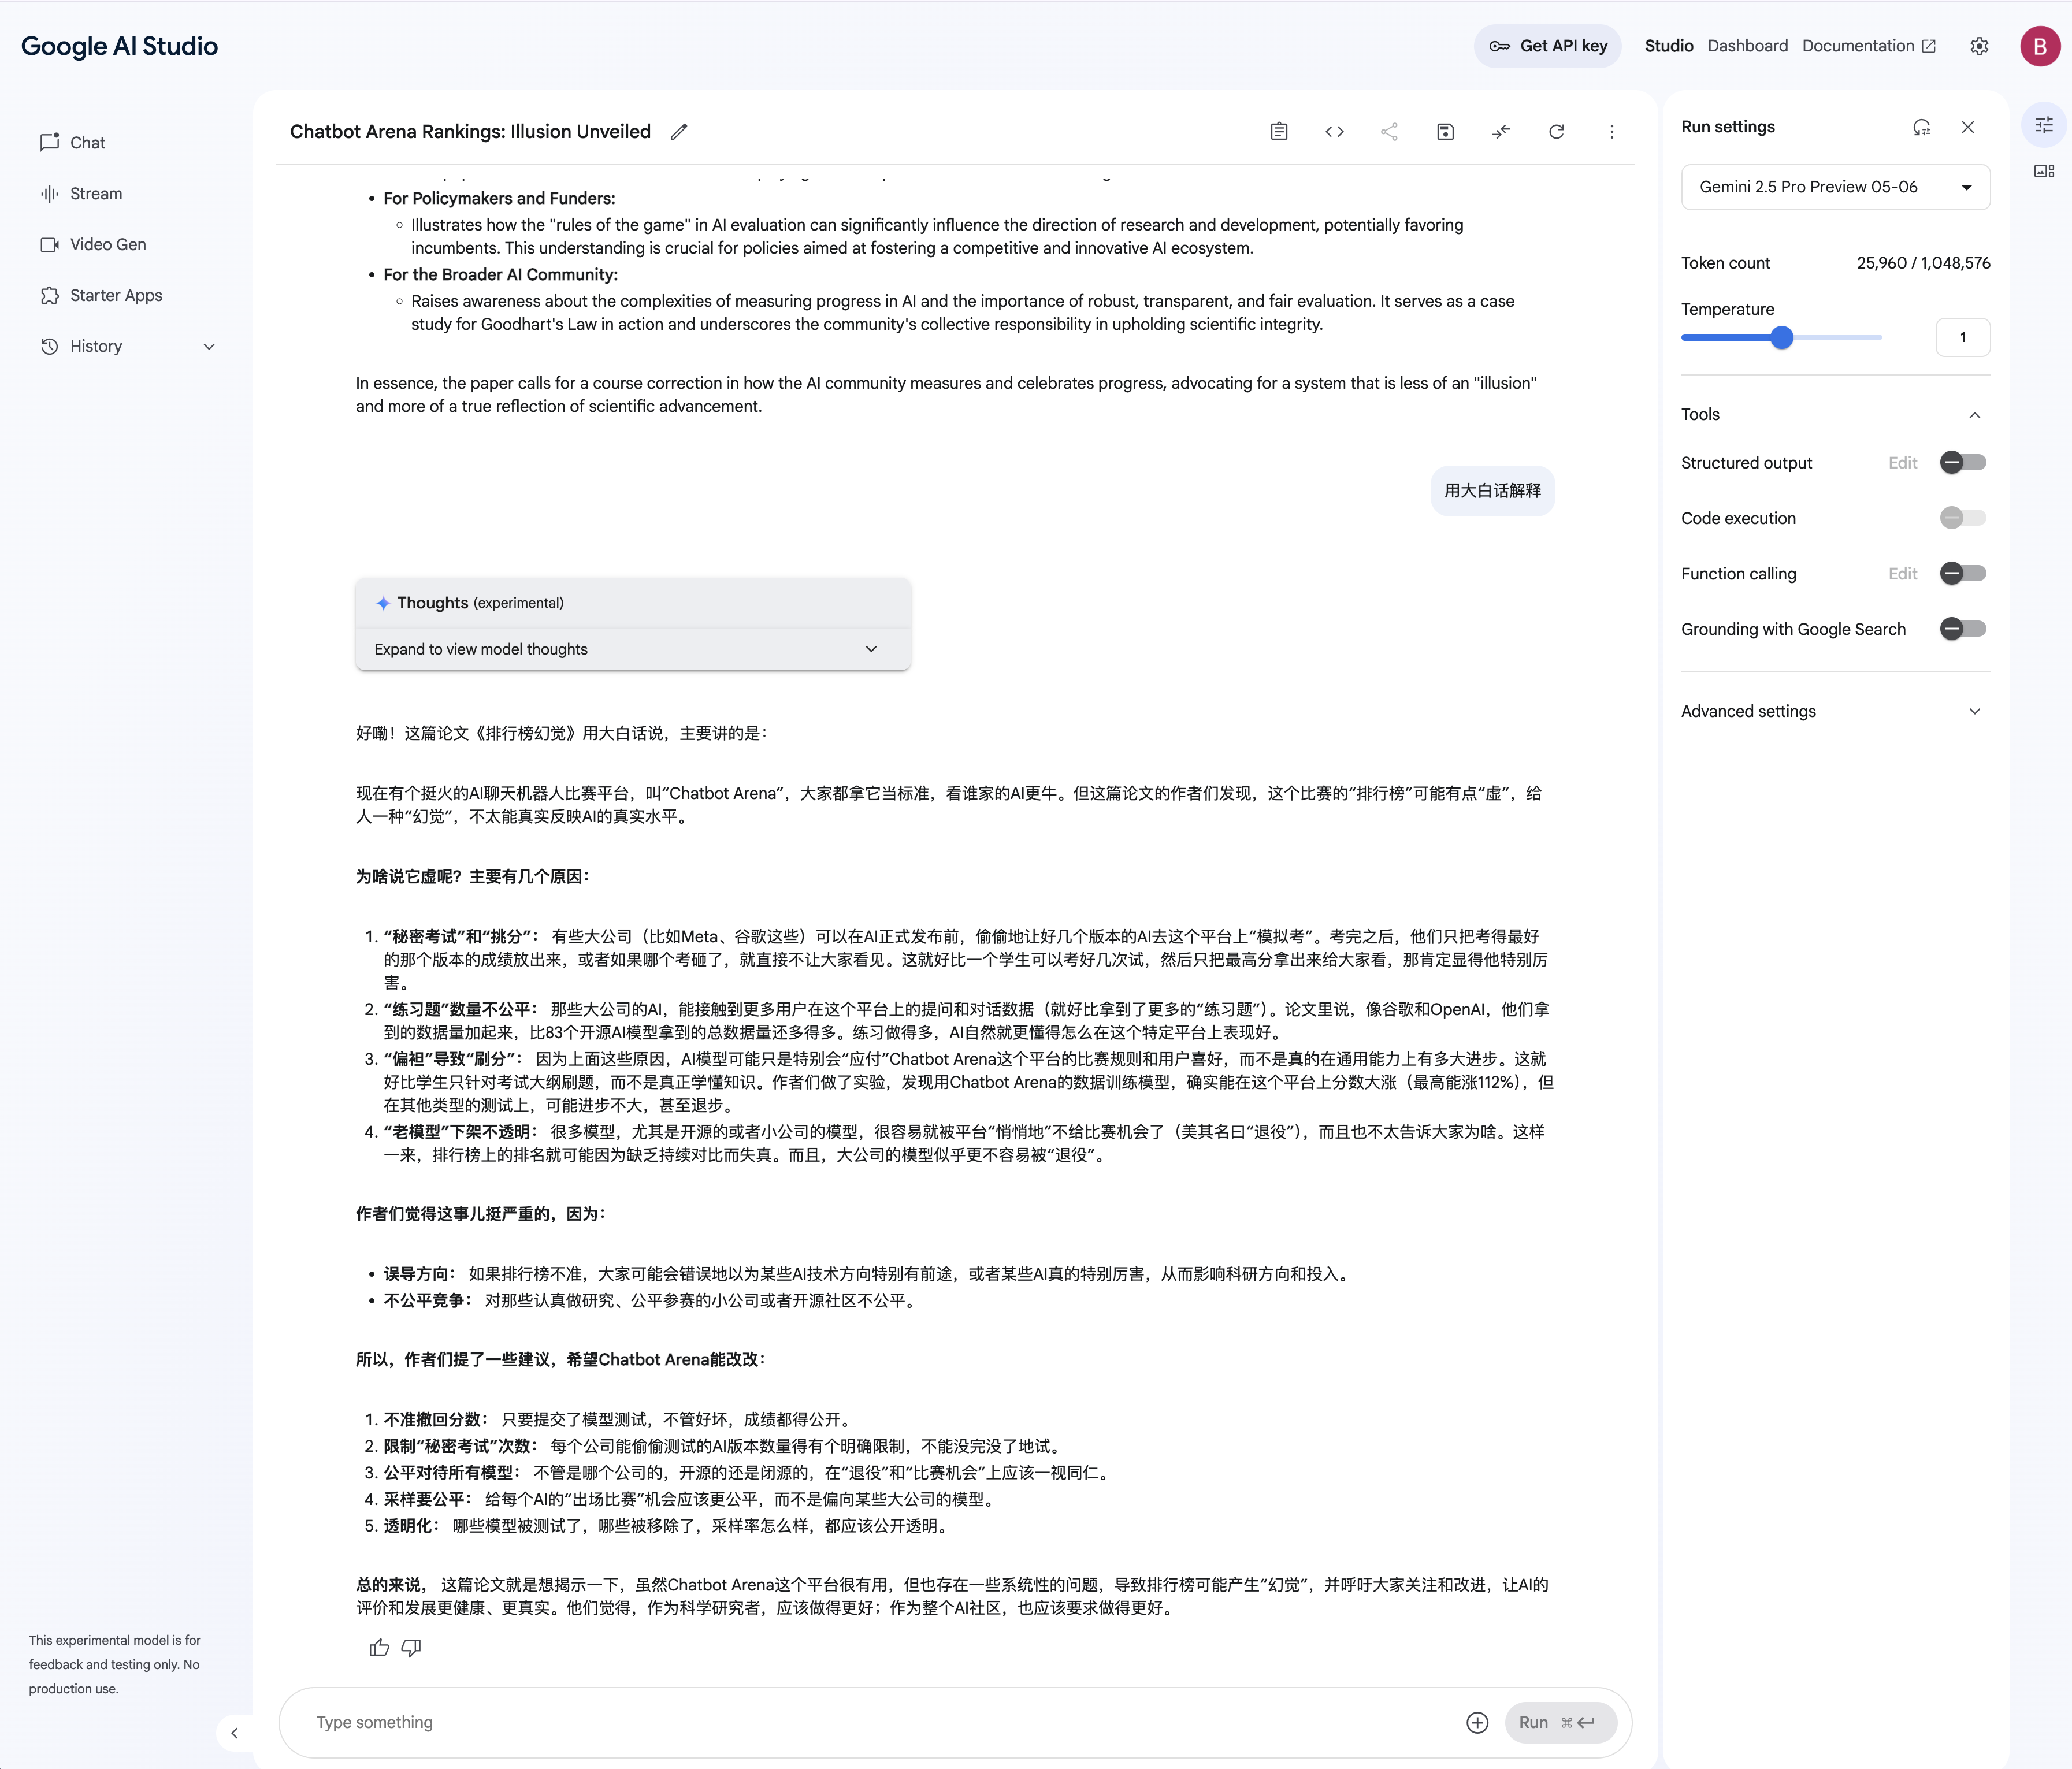Viewport: 2072px width, 1769px height.
Task: Click the token count 25,960 / 1,048,576
Action: tap(1923, 263)
